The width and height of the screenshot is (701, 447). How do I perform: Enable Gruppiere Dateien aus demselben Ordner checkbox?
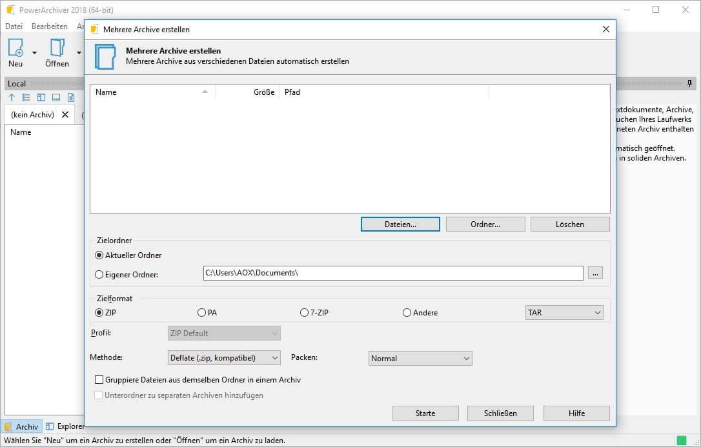(99, 380)
